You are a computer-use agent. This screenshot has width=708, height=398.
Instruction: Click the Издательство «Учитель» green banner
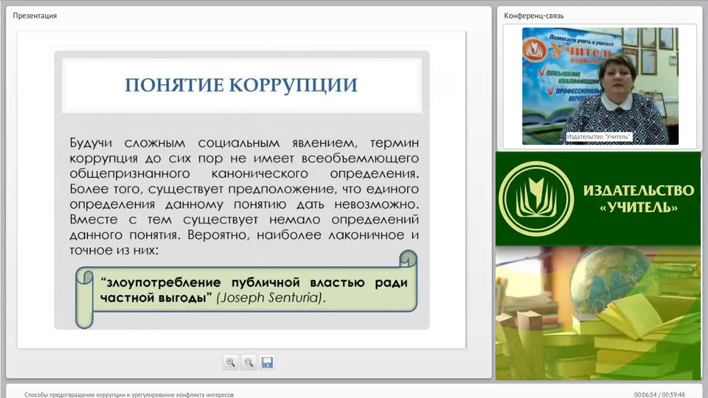click(x=598, y=198)
